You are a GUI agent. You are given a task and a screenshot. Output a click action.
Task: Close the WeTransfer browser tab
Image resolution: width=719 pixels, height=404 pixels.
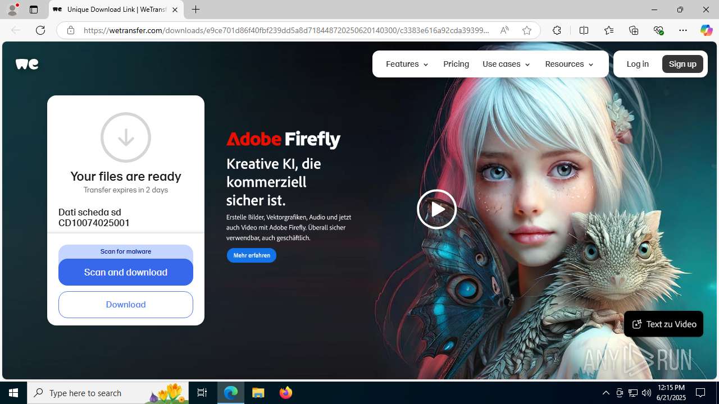(175, 10)
